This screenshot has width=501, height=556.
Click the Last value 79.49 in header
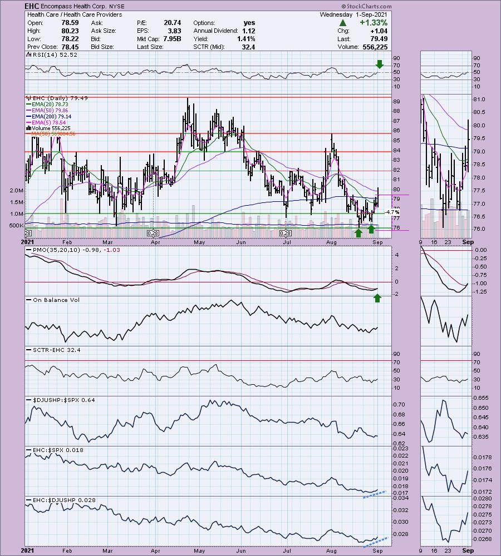tap(379, 39)
